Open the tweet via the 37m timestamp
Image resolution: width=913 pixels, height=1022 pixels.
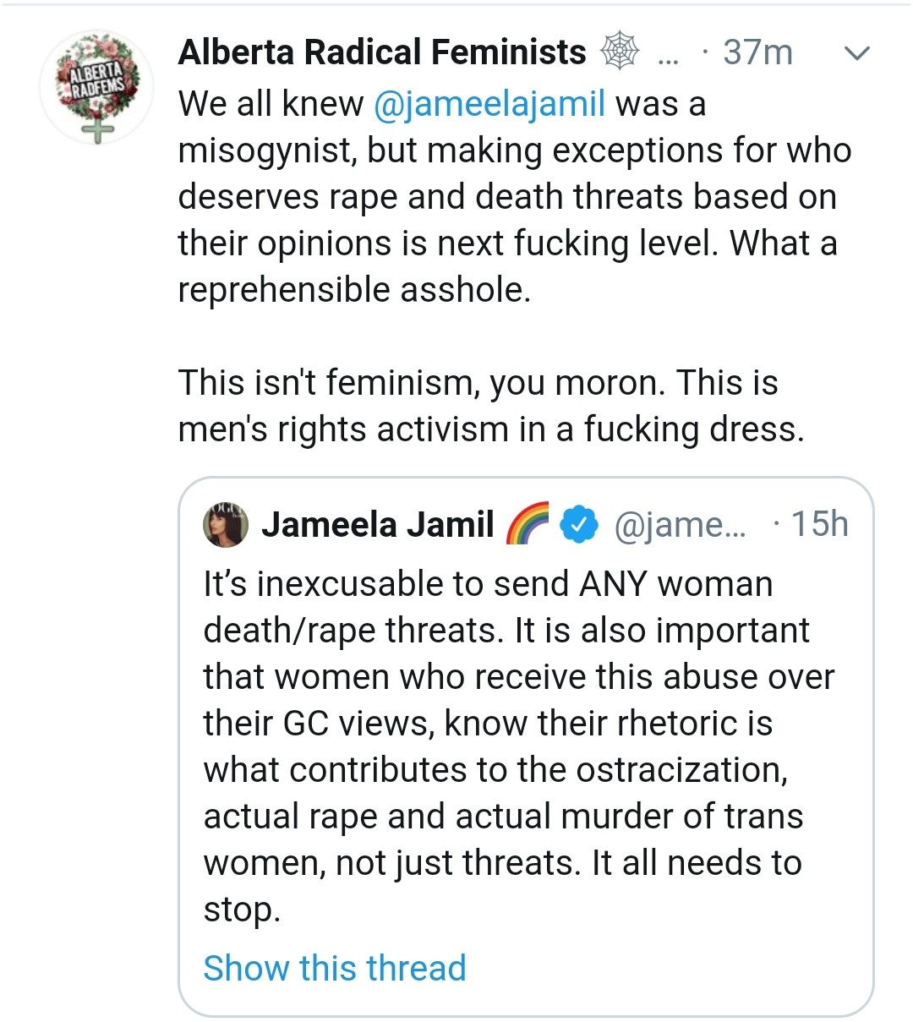(x=757, y=53)
